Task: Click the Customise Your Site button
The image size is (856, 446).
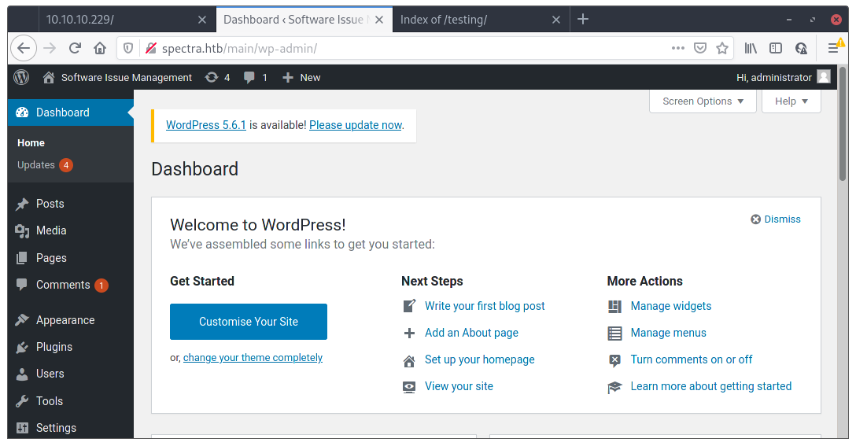Action: click(x=249, y=322)
